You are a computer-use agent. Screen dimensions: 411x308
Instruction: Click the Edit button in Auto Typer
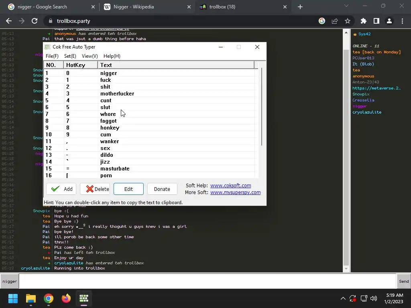[128, 189]
